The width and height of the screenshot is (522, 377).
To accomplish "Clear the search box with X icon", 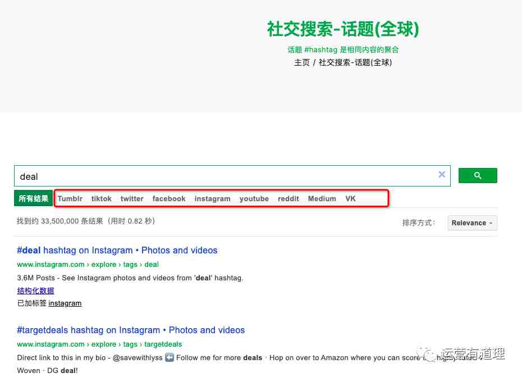I will [442, 174].
